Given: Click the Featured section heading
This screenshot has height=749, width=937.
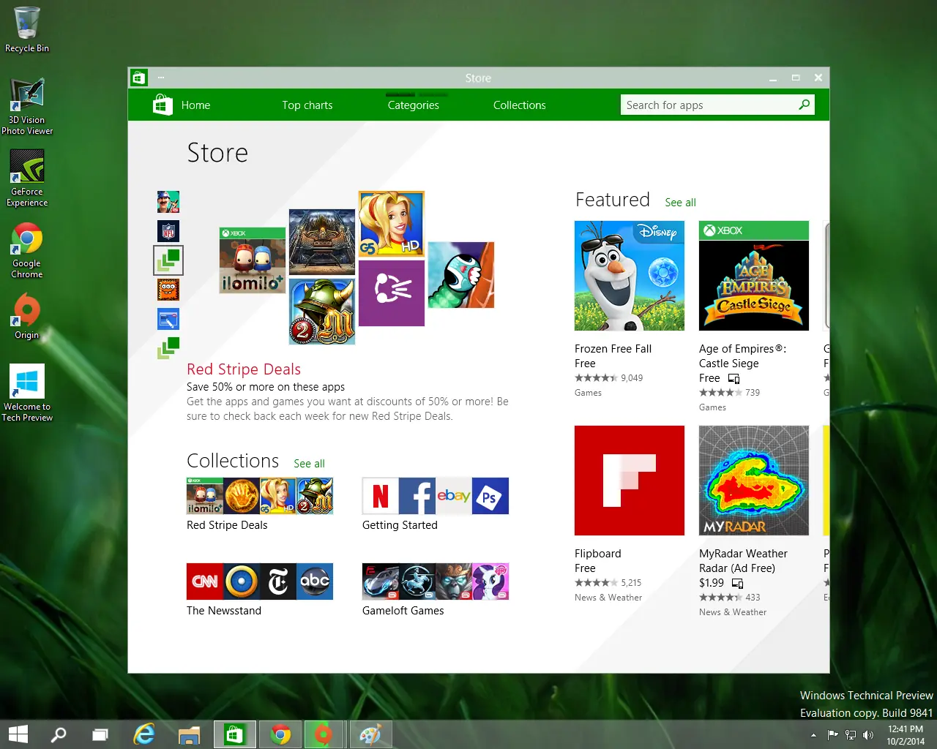Looking at the screenshot, I should 613,200.
